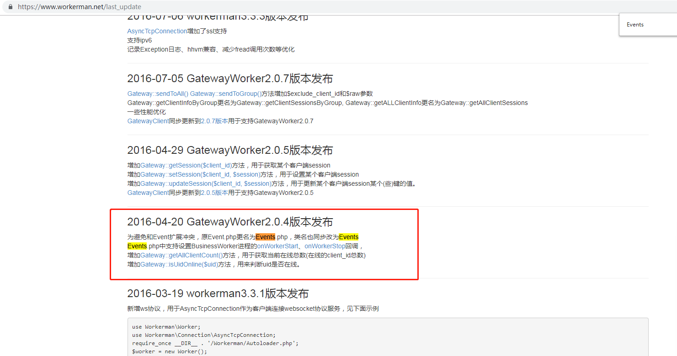The height and width of the screenshot is (356, 677).
Task: Open Gateway::getAllClientCount() link
Action: 181,255
